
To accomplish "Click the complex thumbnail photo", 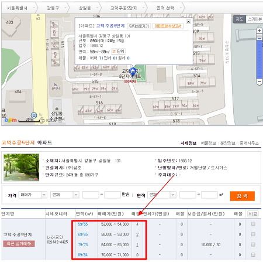I will click(22, 167).
